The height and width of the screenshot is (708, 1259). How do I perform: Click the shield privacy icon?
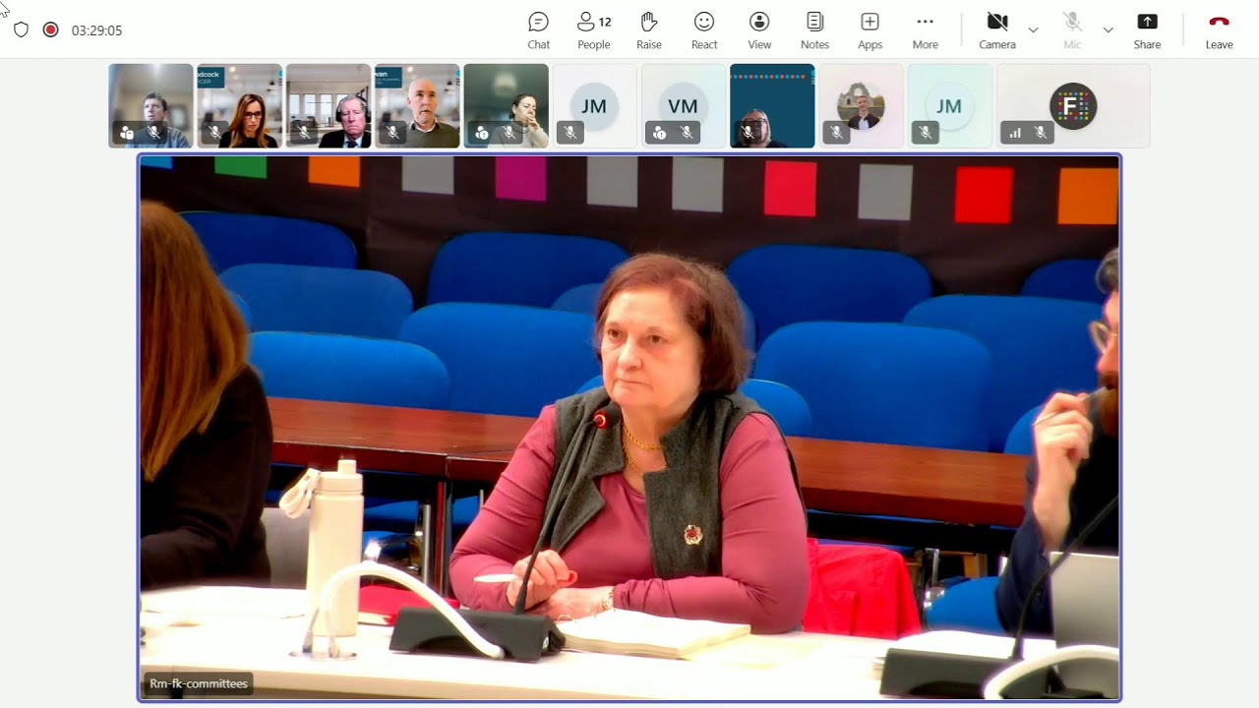[22, 29]
